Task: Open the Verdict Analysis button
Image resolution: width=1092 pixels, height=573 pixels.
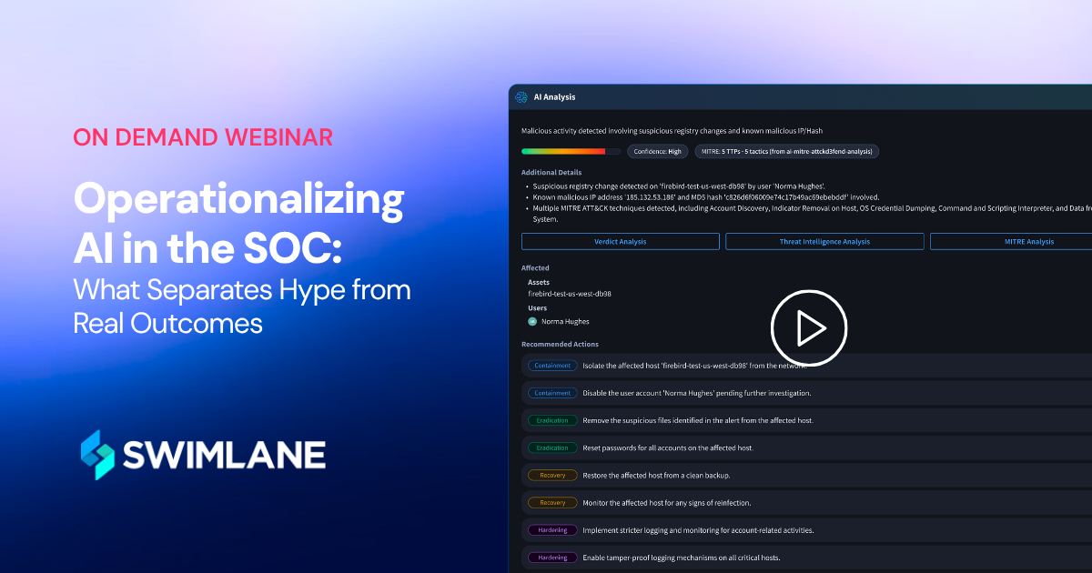Action: pos(621,241)
